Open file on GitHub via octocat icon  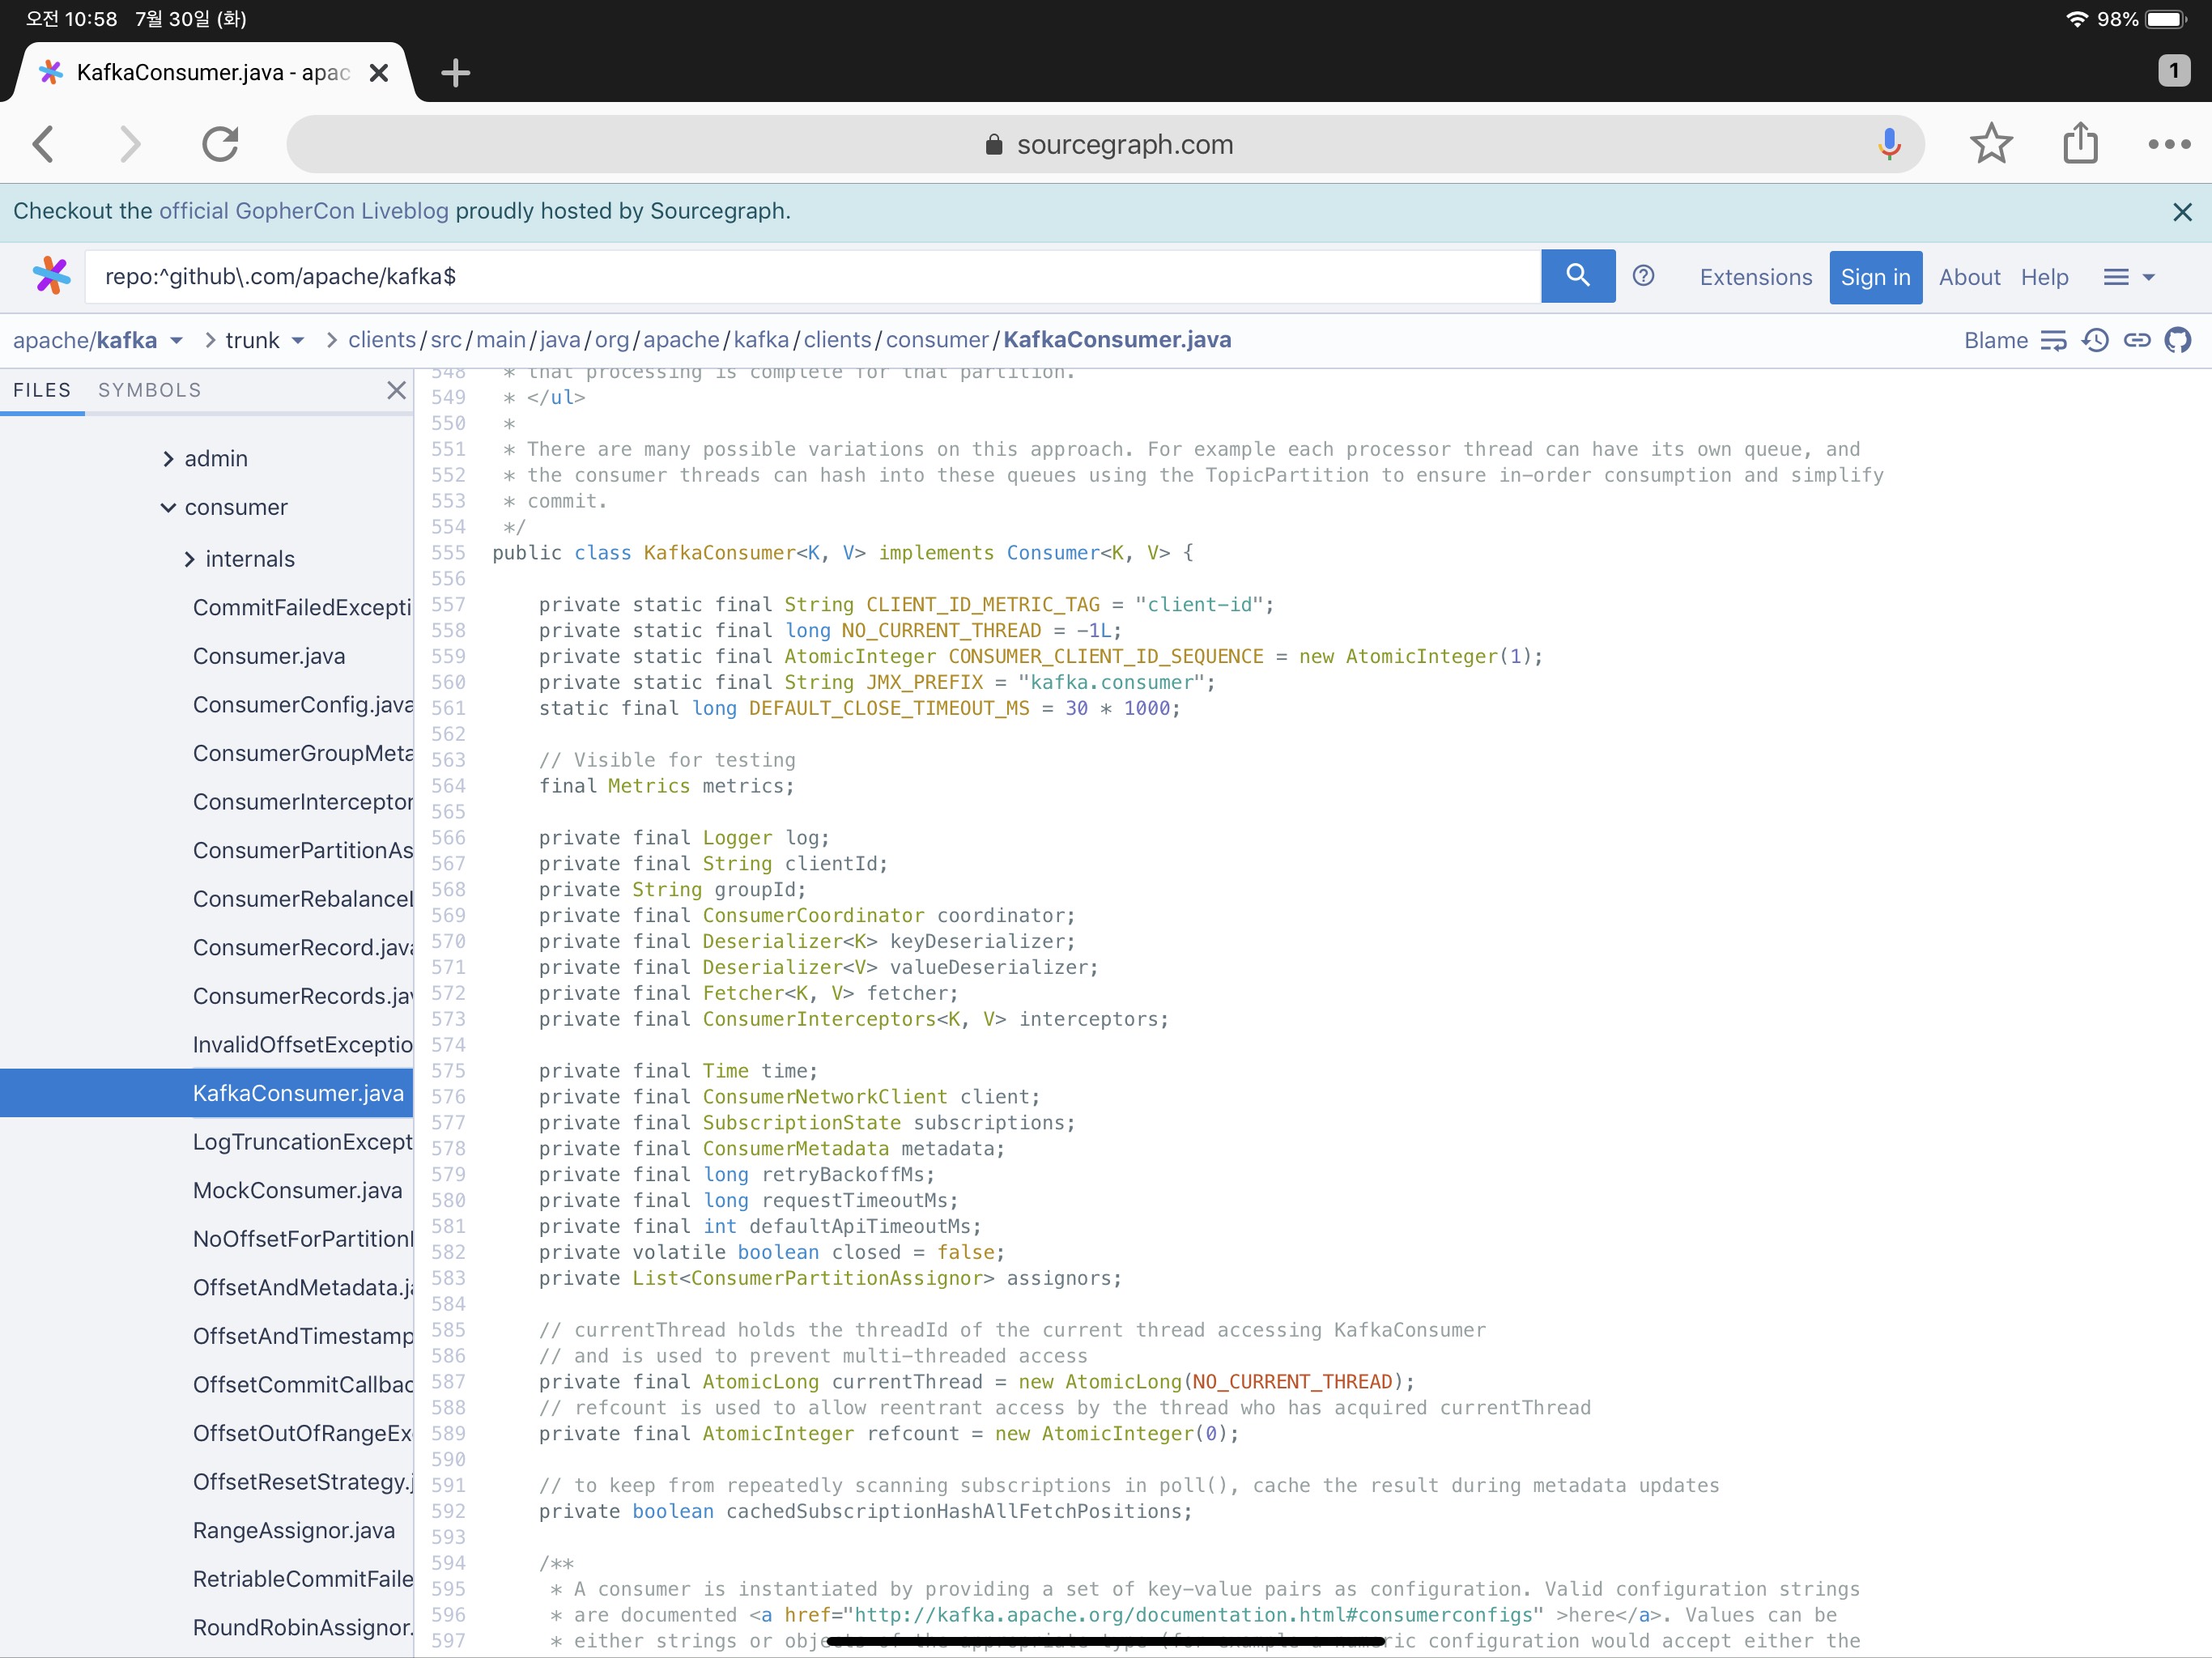(x=2178, y=340)
